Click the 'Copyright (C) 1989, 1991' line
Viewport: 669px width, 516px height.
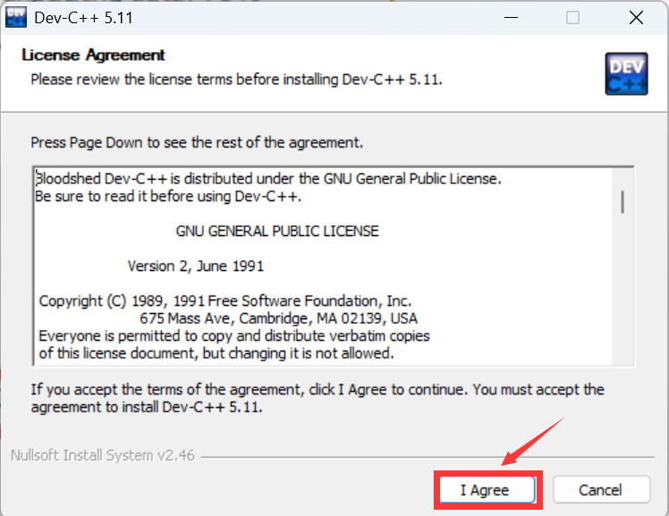tap(224, 301)
